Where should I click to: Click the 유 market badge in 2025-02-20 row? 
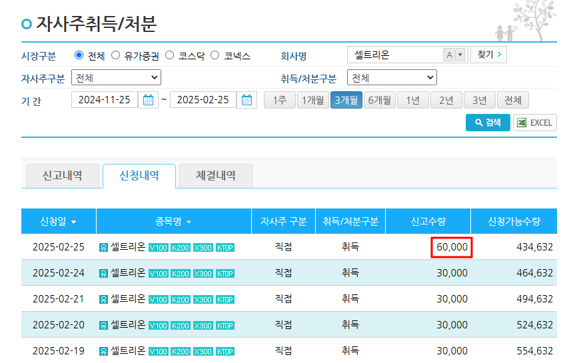point(103,325)
